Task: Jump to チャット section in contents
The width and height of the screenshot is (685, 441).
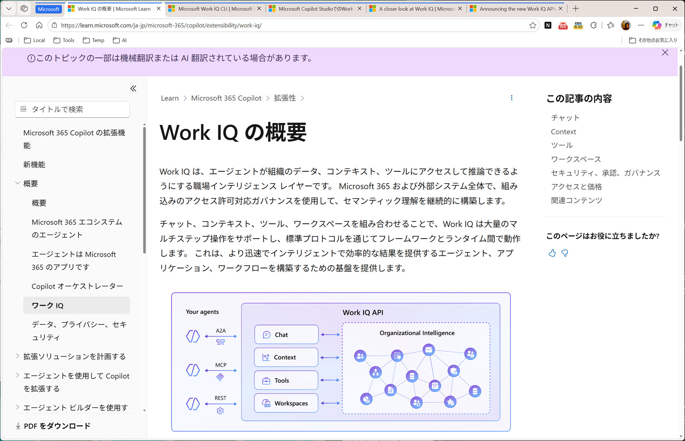Action: coord(565,118)
